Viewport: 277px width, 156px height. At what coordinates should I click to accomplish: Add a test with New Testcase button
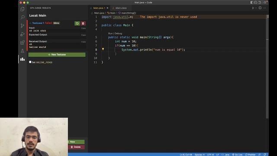(x=57, y=55)
